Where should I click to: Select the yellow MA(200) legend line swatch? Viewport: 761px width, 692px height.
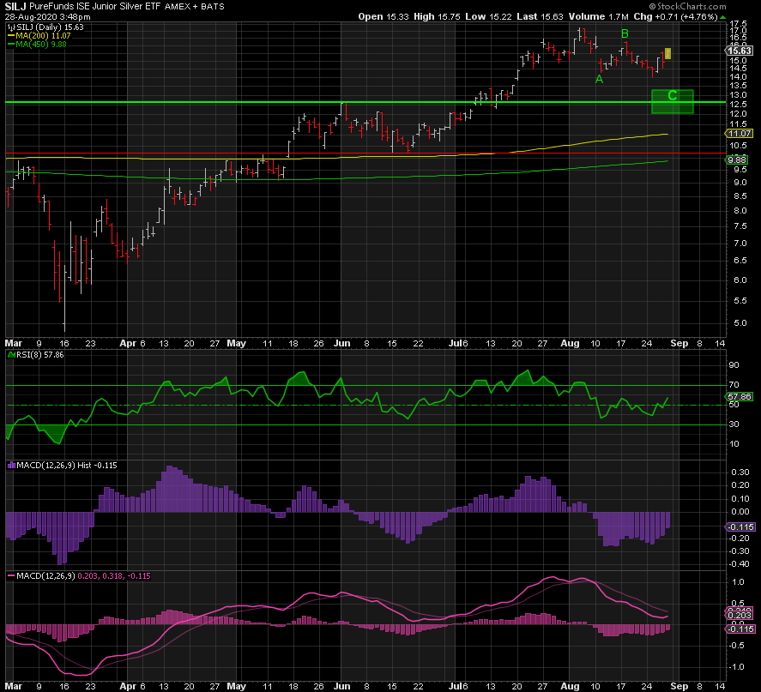point(11,36)
